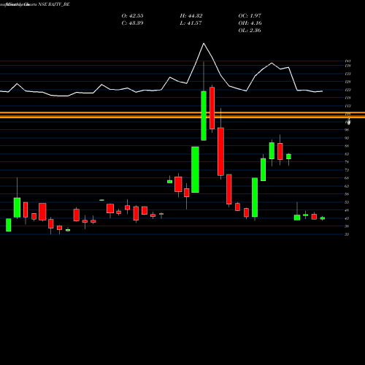Click the 141 price axis label
Viewport: 365px width, 365px height.
click(x=347, y=61)
